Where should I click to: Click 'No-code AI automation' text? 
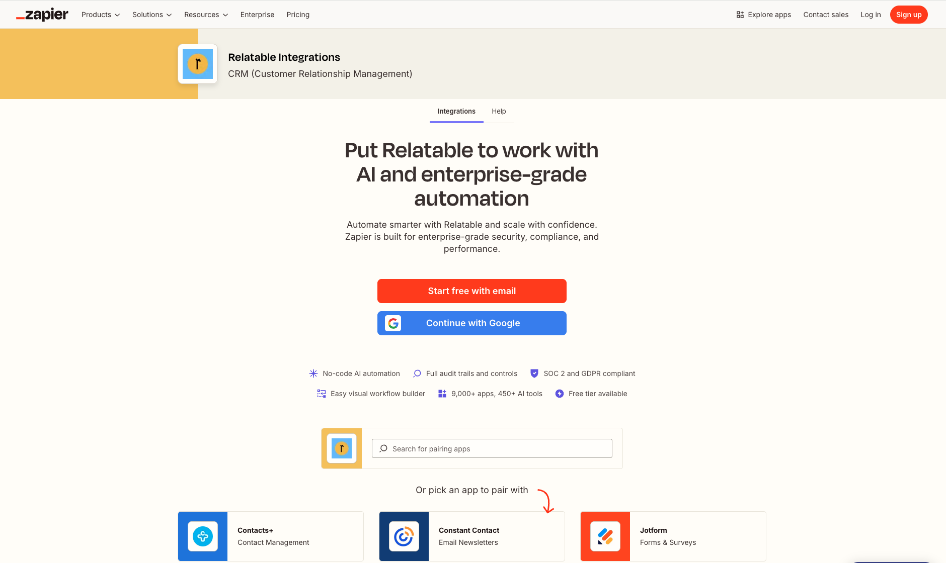click(x=361, y=373)
